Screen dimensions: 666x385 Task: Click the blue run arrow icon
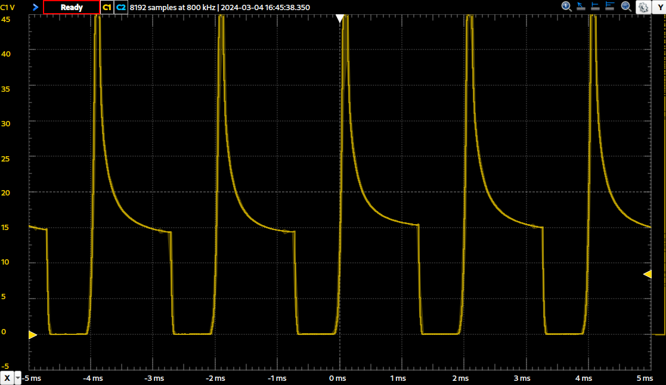[35, 7]
